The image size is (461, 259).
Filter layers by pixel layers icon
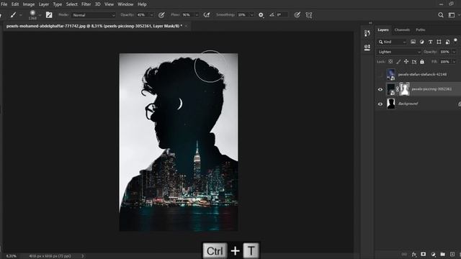(x=413, y=42)
